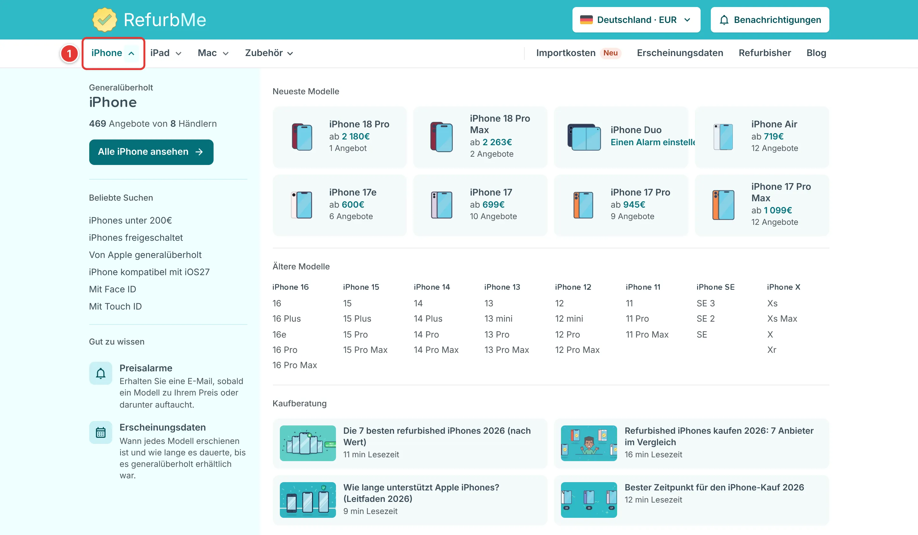Viewport: 918px width, 535px height.
Task: Open Von Apple generalüberholt search
Action: pyautogui.click(x=145, y=255)
